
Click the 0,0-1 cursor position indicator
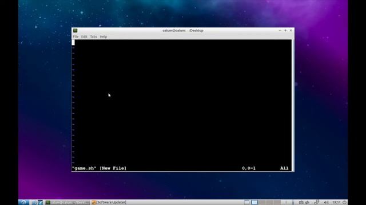coord(249,169)
